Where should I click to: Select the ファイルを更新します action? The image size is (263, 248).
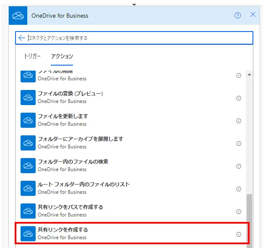[x=63, y=116]
